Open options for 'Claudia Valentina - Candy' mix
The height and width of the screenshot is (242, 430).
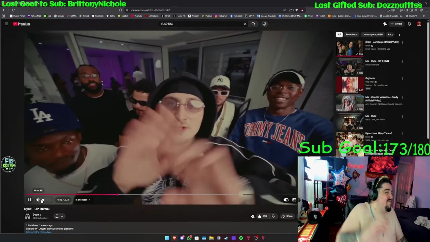(402, 97)
